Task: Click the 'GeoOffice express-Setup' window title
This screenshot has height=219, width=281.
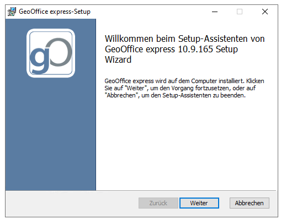Action: [55, 12]
